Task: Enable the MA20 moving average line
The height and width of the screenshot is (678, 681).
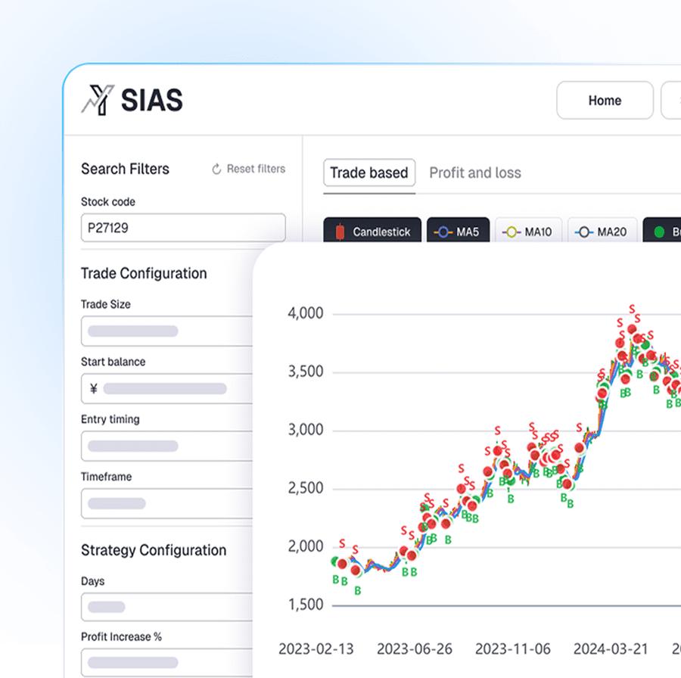Action: pyautogui.click(x=602, y=232)
